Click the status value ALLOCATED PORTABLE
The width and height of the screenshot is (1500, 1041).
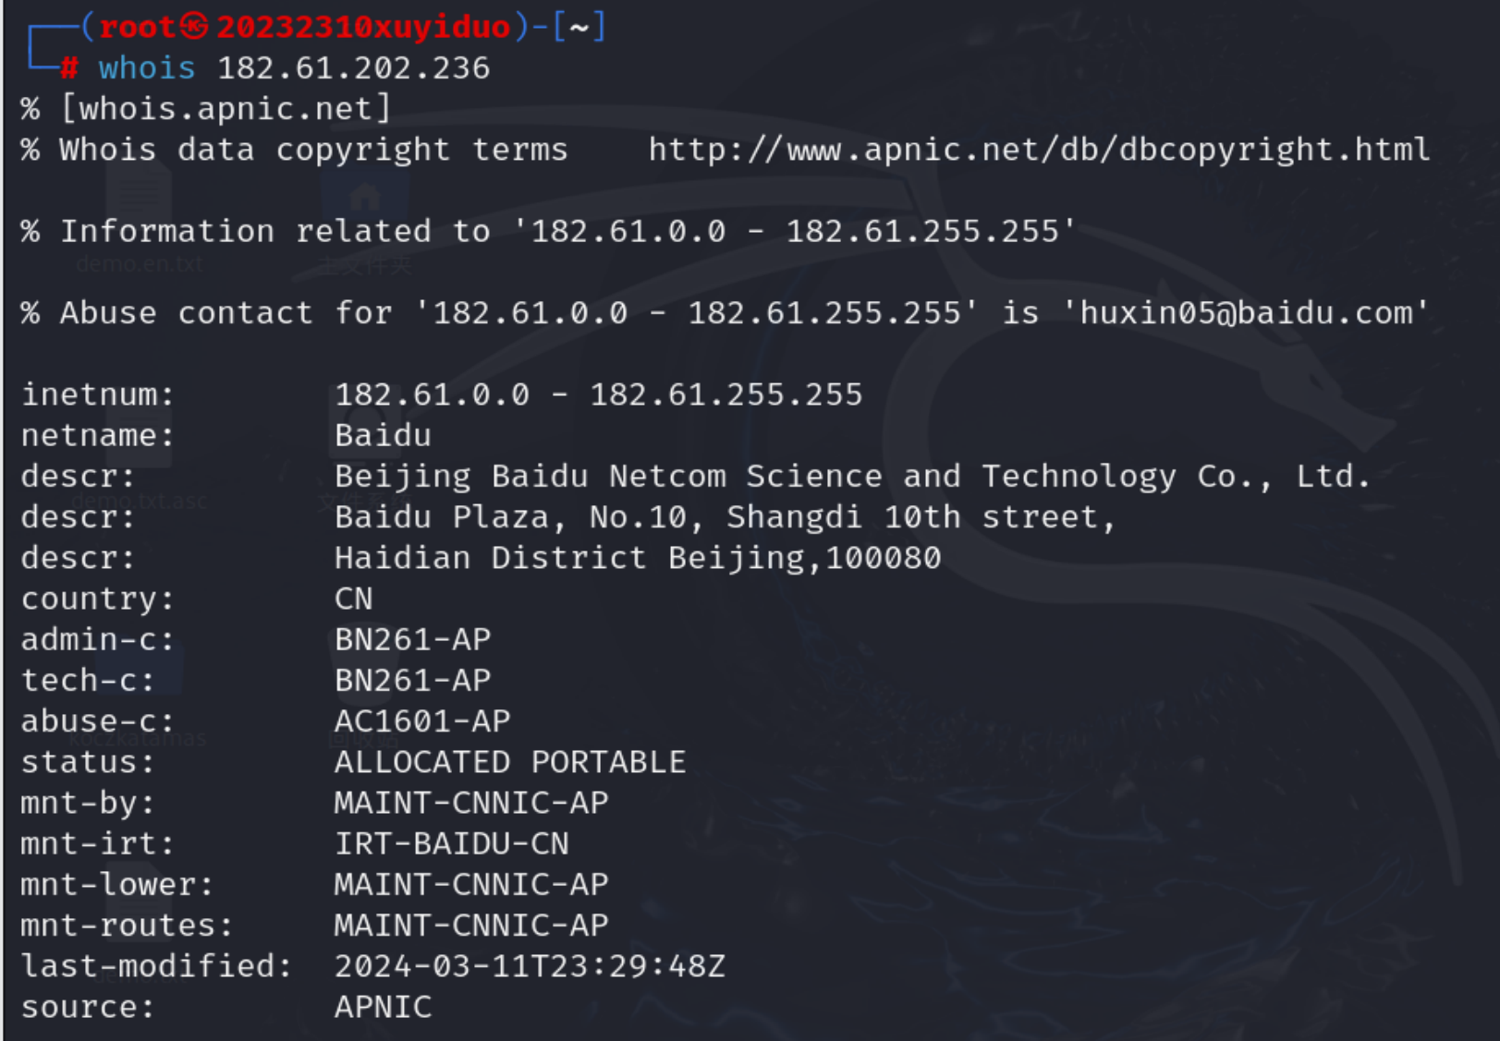click(x=510, y=762)
